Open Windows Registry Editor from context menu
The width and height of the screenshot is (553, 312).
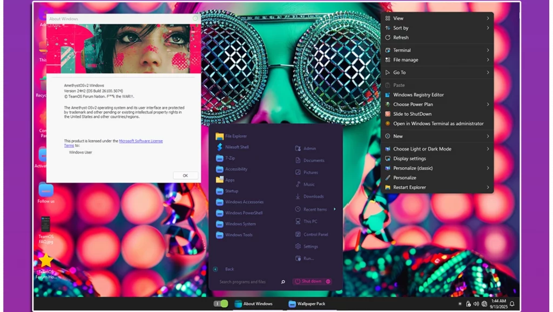[x=418, y=94]
